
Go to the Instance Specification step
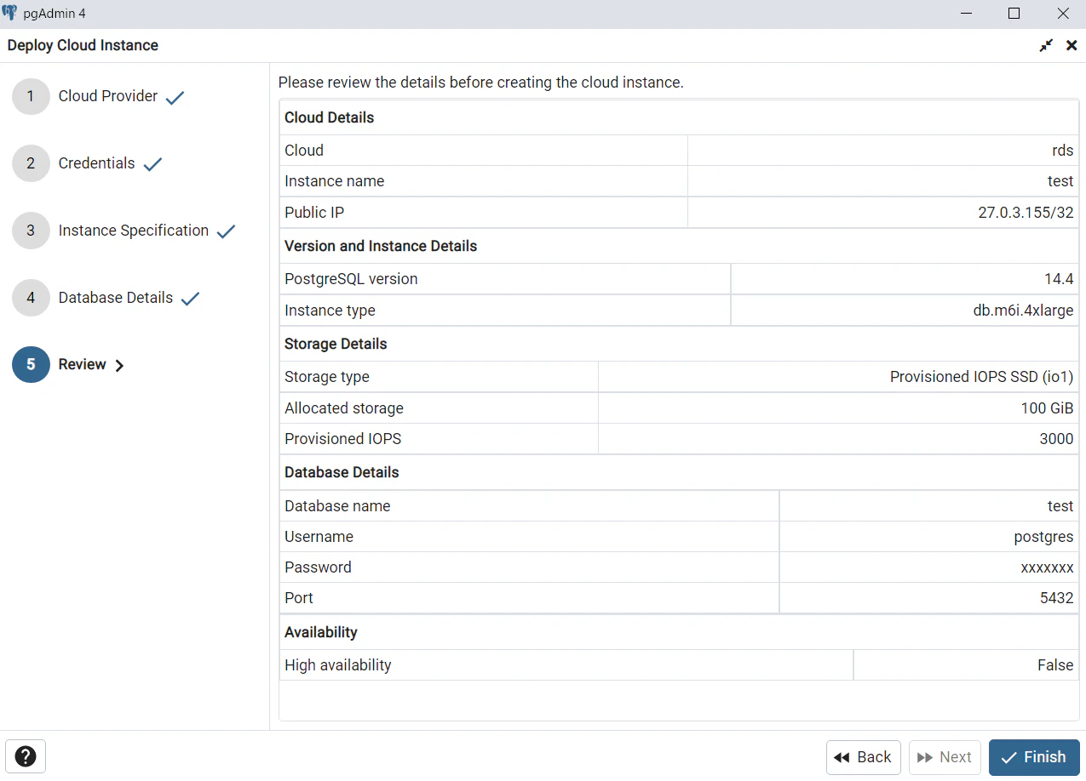134,231
